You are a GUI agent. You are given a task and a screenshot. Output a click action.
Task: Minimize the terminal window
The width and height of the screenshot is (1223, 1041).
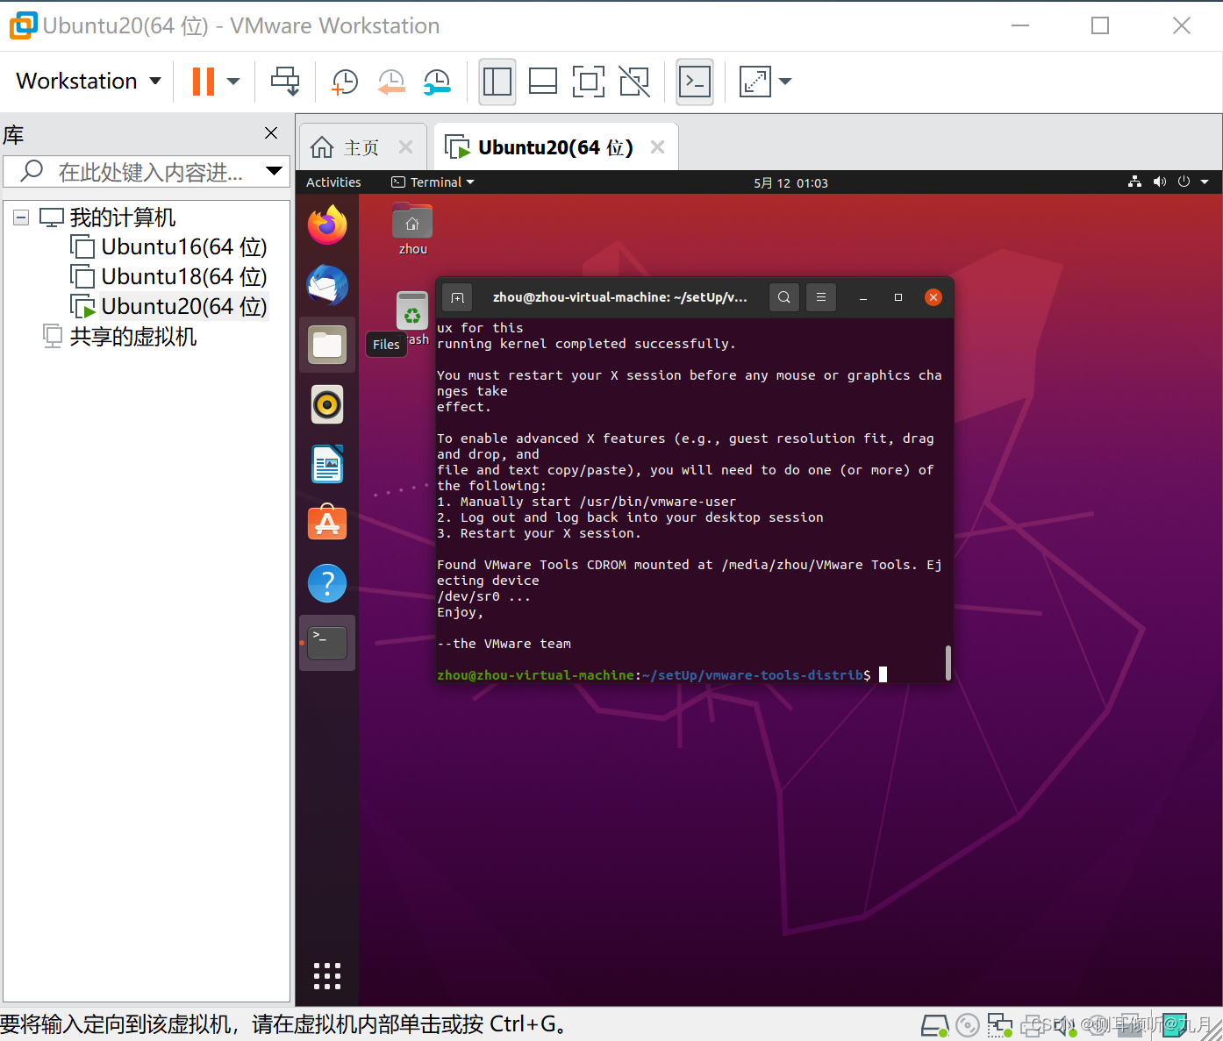[863, 297]
